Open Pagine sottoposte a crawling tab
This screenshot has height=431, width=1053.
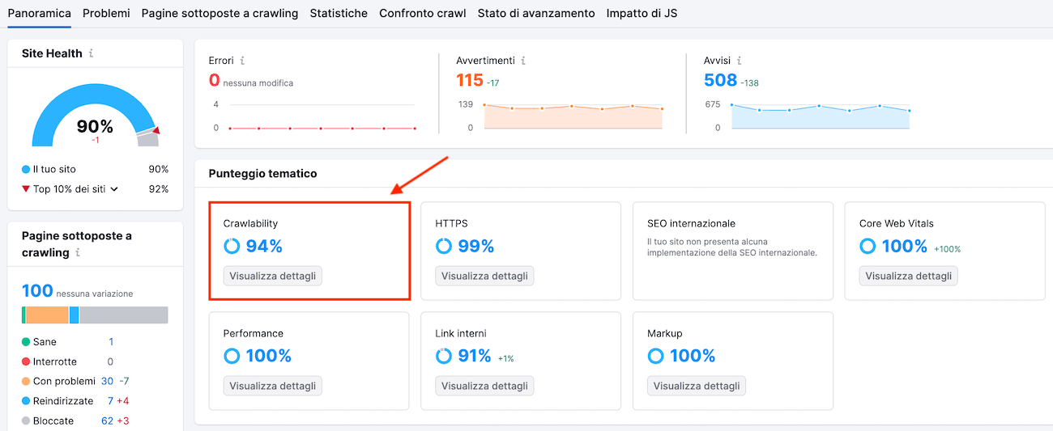point(220,13)
